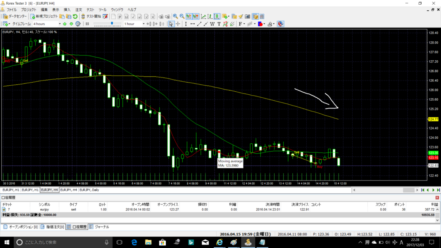Switch to the 指値注文[0] tab
The height and width of the screenshot is (248, 441).
pyautogui.click(x=52, y=226)
